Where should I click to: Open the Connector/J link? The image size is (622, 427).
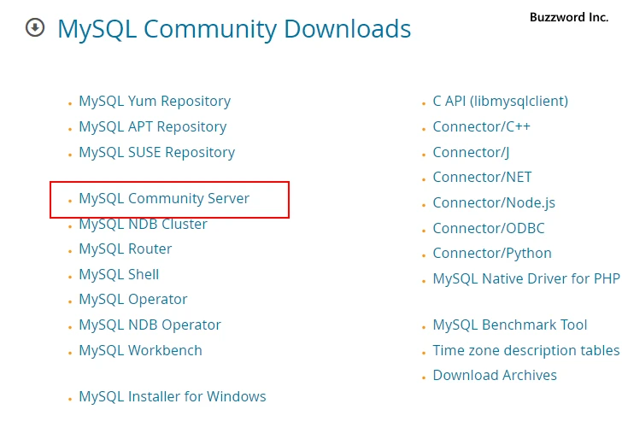click(x=472, y=152)
